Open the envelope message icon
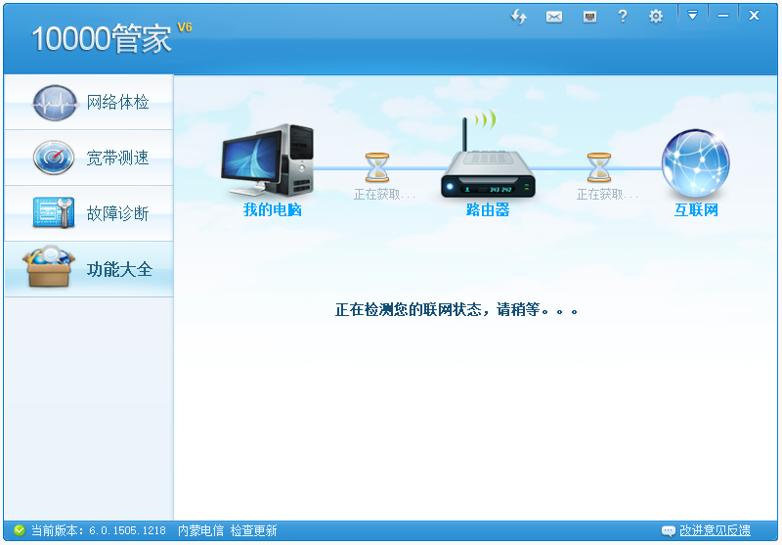 pyautogui.click(x=554, y=17)
